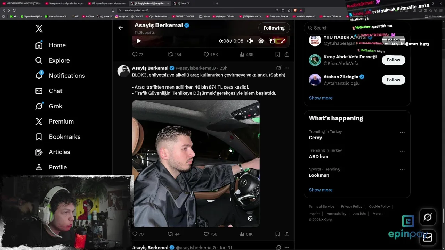This screenshot has width=445, height=250.
Task: Click the back arrow beside Asayiş Berkemal
Action: [x=121, y=28]
